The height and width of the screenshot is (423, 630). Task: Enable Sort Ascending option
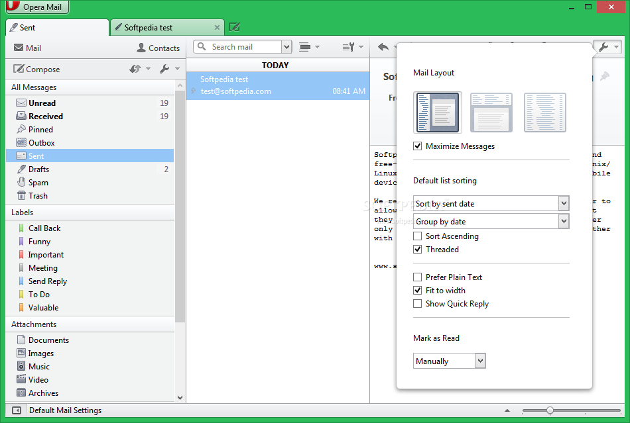pyautogui.click(x=417, y=236)
